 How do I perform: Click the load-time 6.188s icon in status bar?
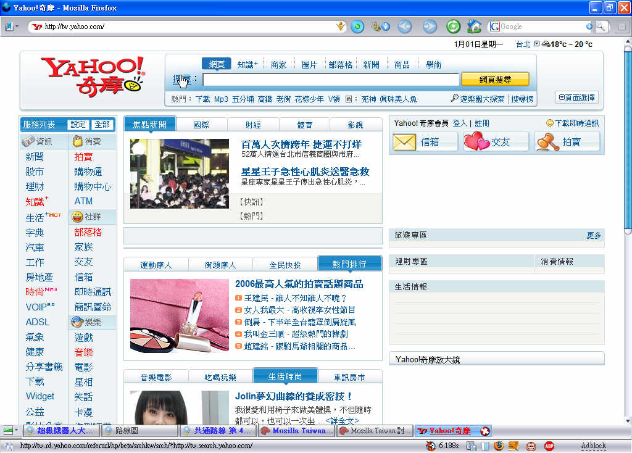(431, 446)
